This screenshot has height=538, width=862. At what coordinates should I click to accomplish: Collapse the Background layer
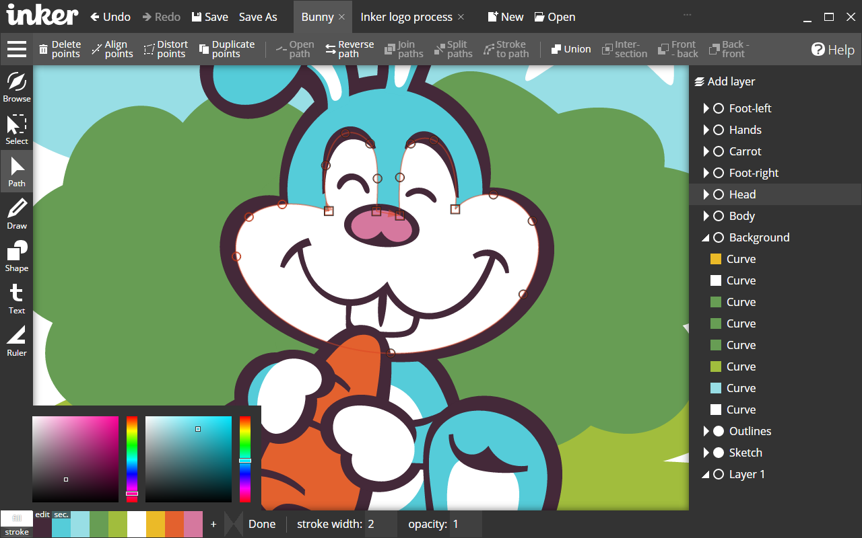tap(706, 237)
